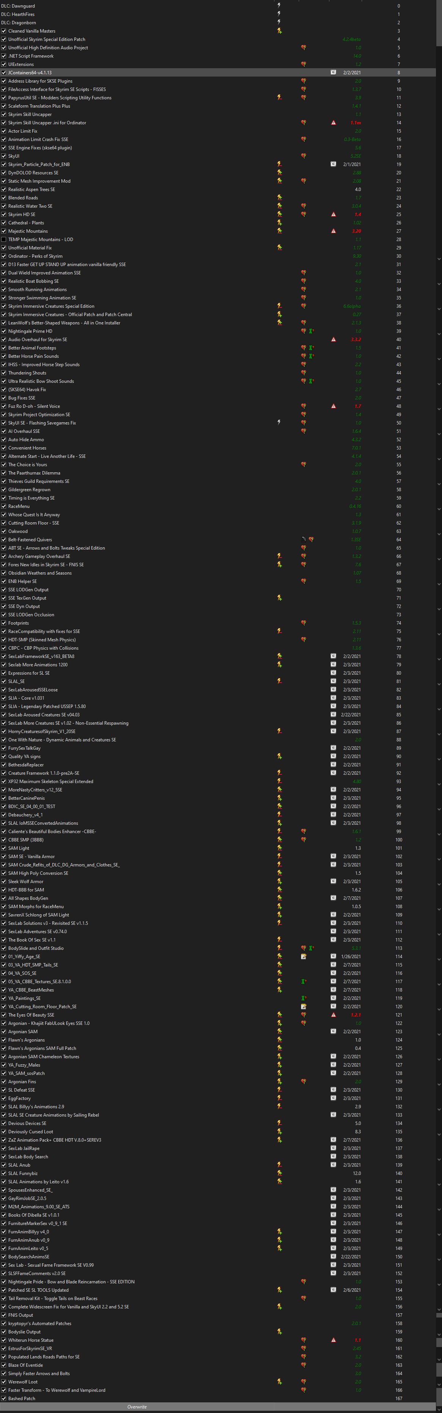Click the notes icon on the 01_Yiffy_Age_SE row

[303, 957]
